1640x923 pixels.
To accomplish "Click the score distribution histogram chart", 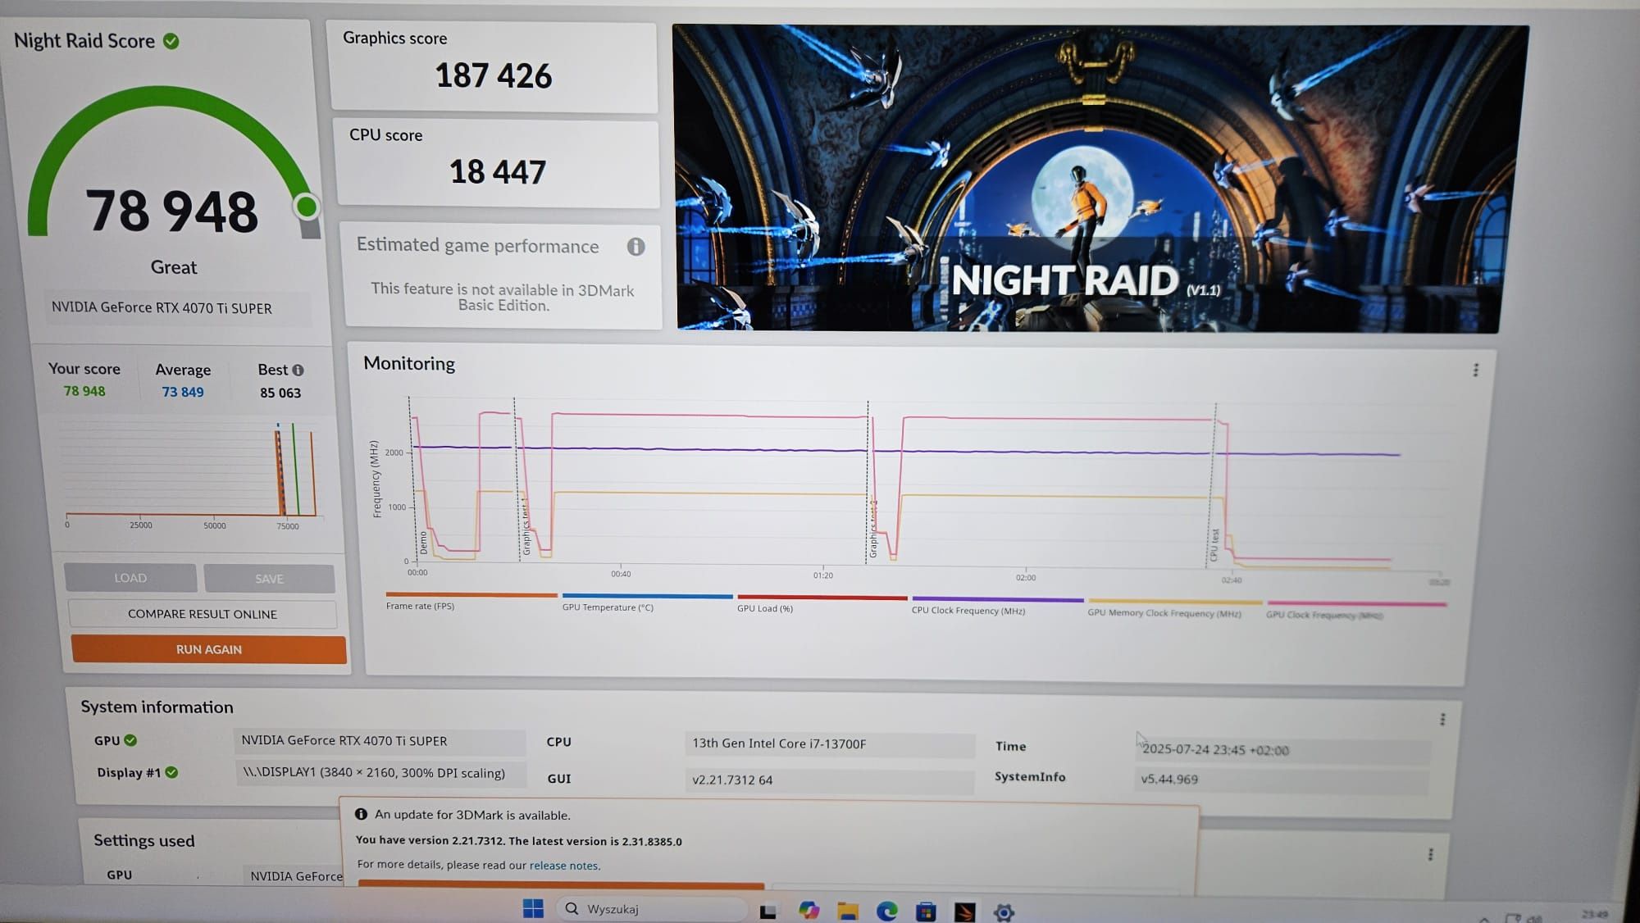I will (195, 475).
